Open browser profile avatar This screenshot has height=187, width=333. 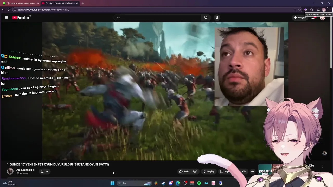(x=324, y=10)
